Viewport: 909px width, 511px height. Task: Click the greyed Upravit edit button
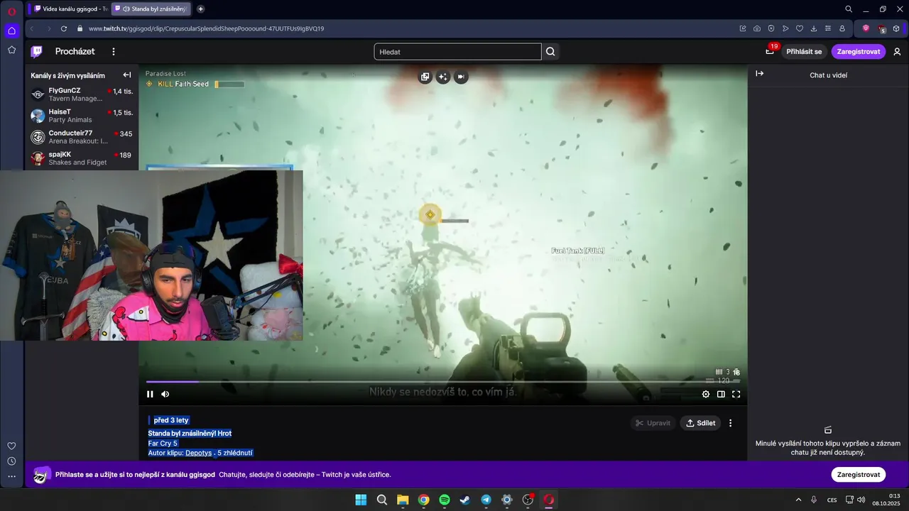pos(653,423)
